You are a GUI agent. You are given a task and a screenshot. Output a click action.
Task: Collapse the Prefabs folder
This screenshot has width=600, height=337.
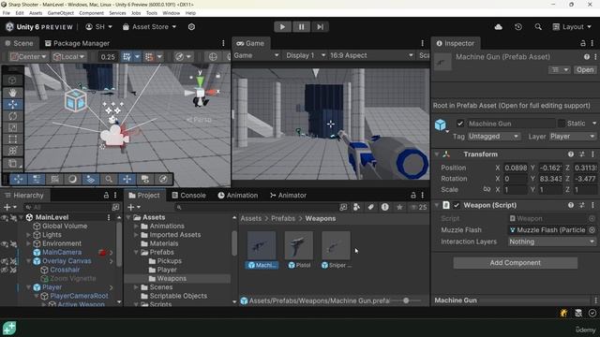coord(136,253)
